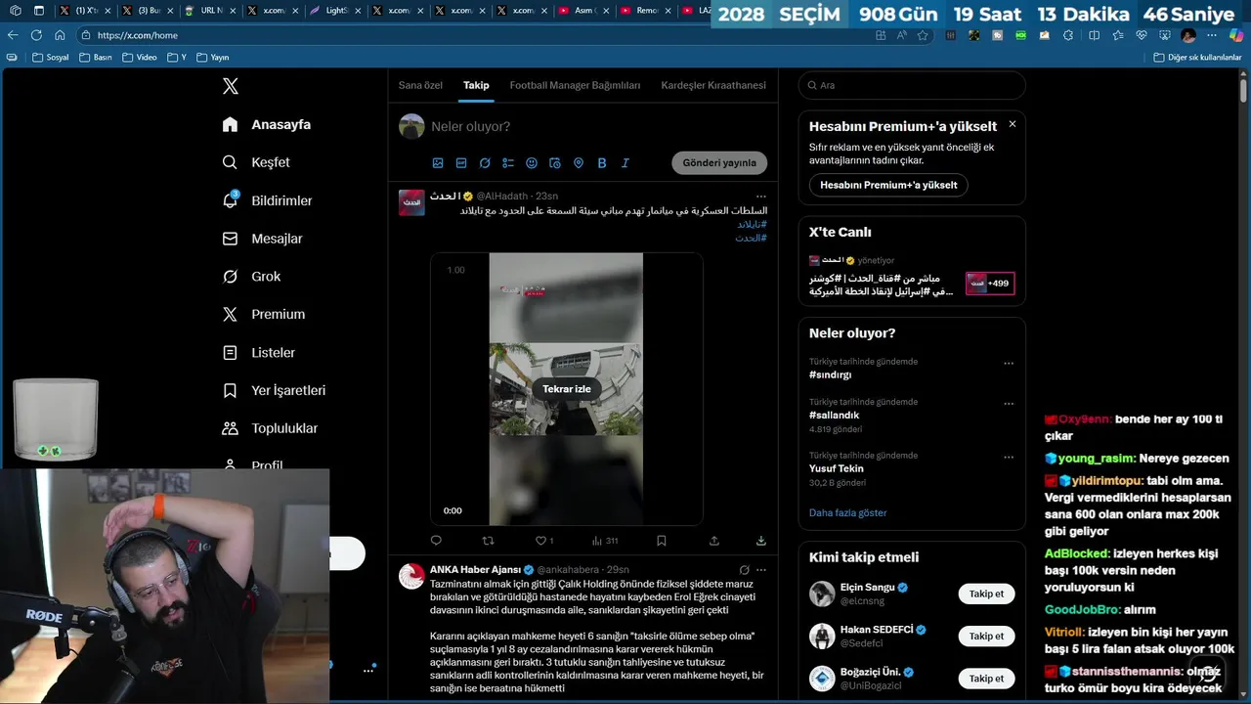Click Daha fazla göster link
The height and width of the screenshot is (704, 1251).
point(847,512)
